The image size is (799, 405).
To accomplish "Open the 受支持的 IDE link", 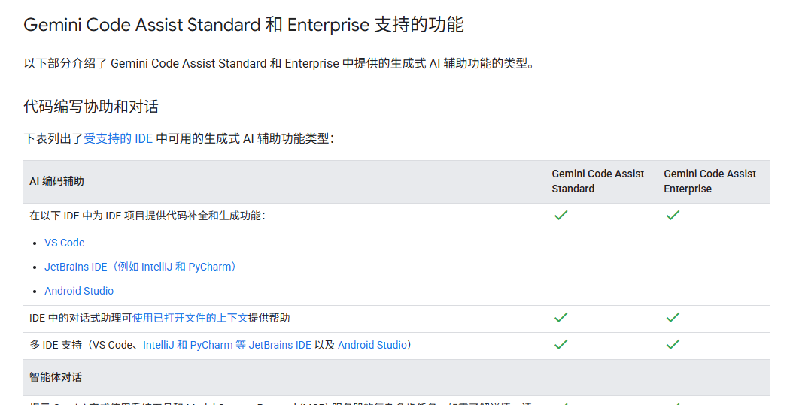I will click(118, 138).
